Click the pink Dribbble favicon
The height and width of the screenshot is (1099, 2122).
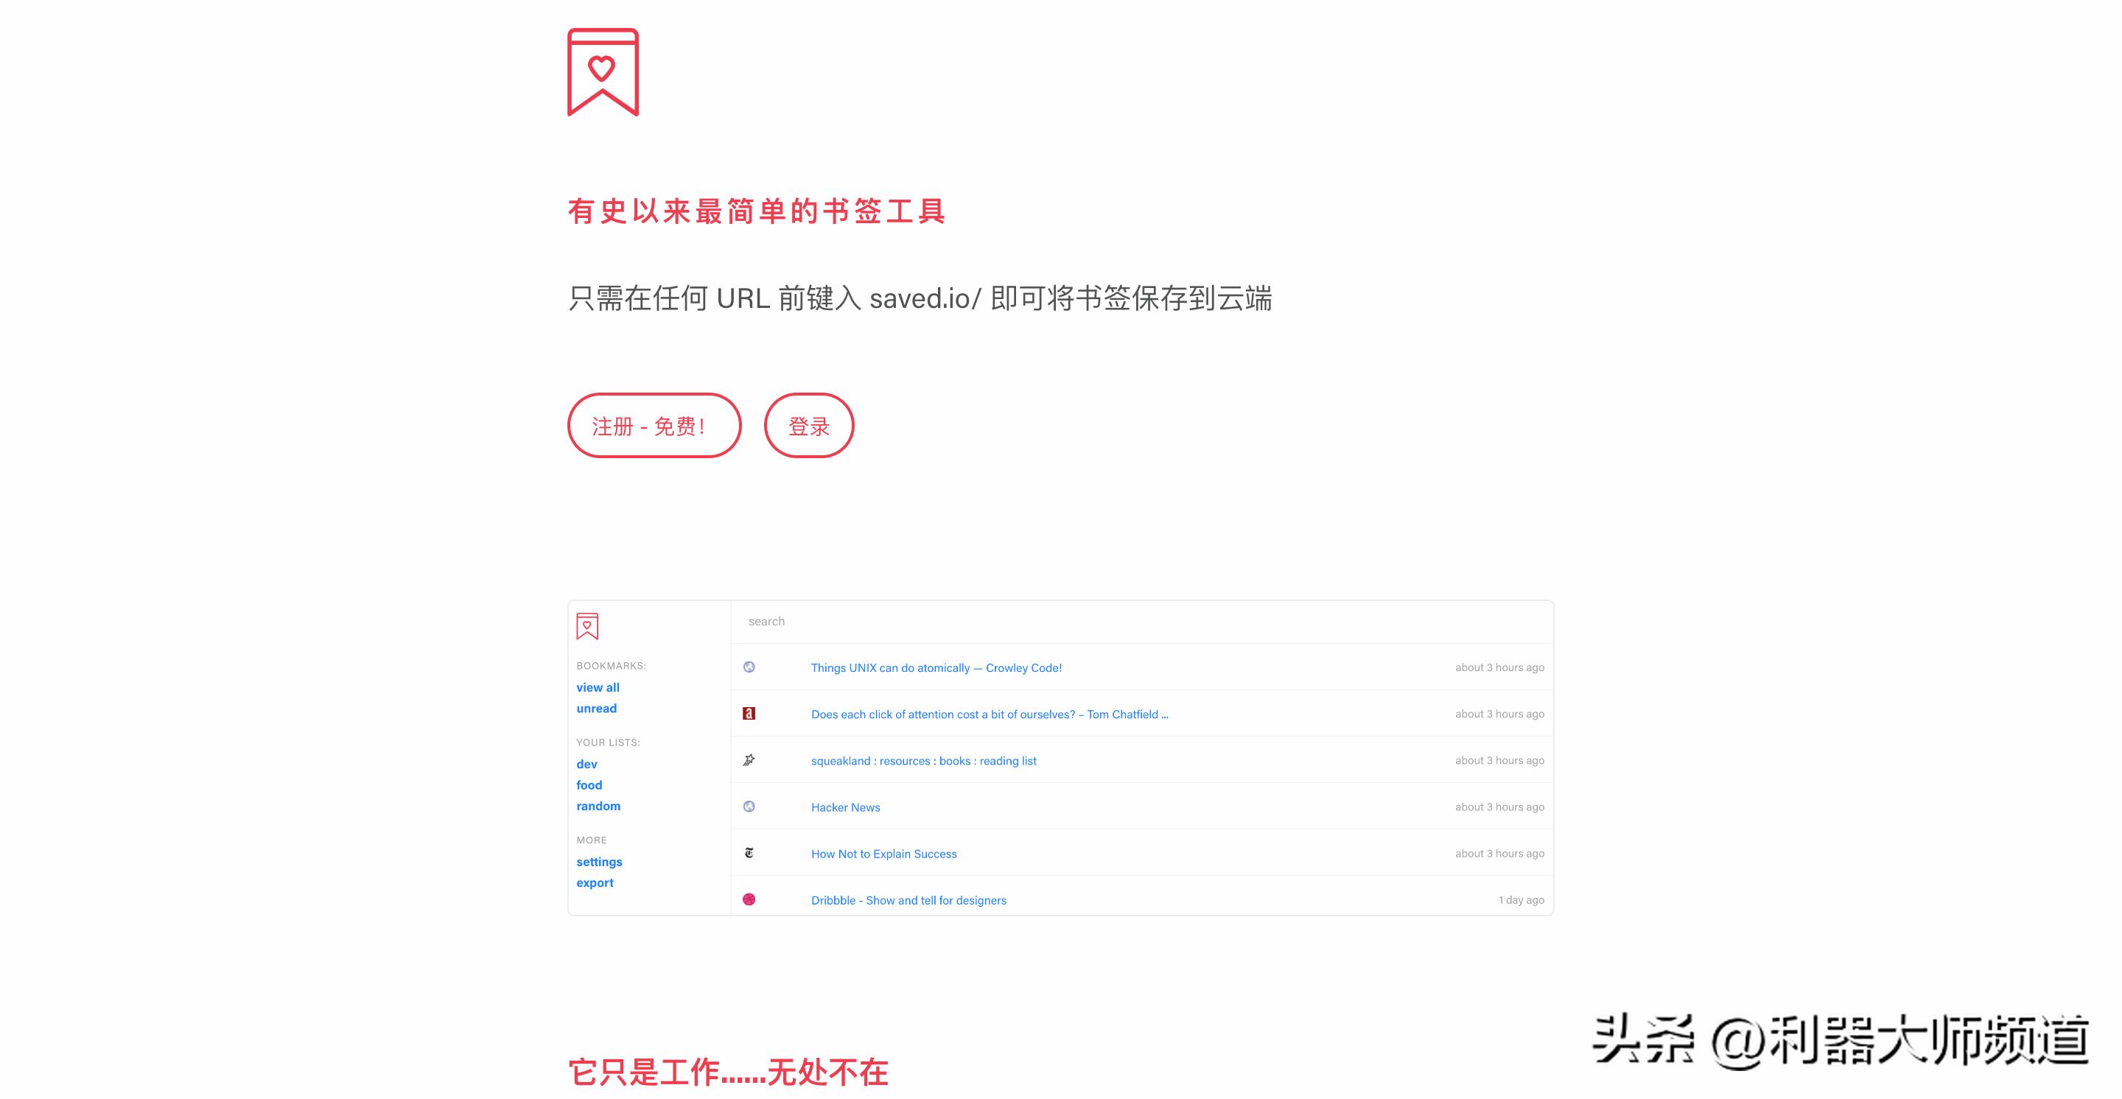[749, 899]
